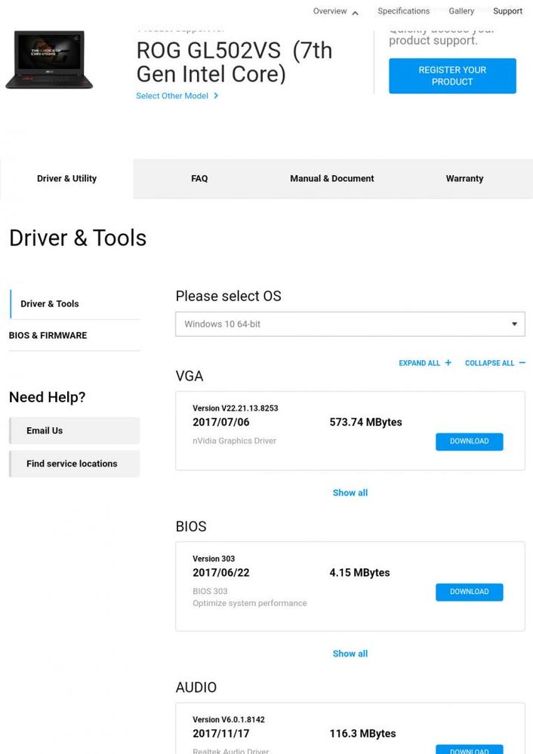This screenshot has height=754, width=533.
Task: Click the 'Driver & Tools' page heading
Action: pyautogui.click(x=78, y=238)
